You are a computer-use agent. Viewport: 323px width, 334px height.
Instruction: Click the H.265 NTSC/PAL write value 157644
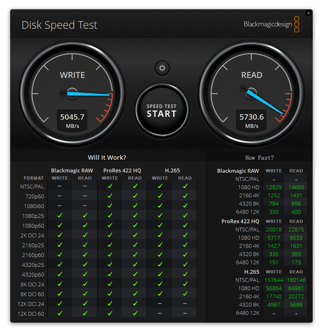coord(274,280)
